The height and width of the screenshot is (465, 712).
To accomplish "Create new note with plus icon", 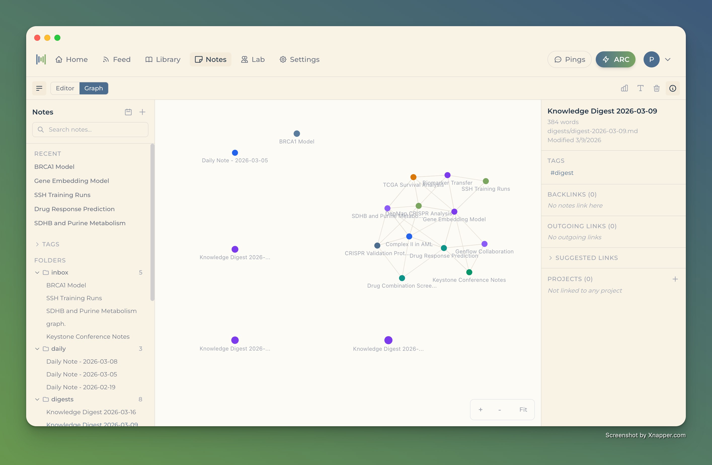I will 142,112.
